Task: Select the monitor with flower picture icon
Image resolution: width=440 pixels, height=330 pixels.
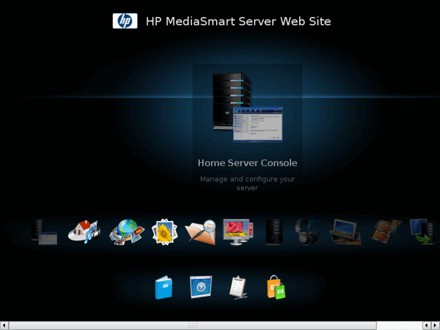Action: pyautogui.click(x=238, y=232)
